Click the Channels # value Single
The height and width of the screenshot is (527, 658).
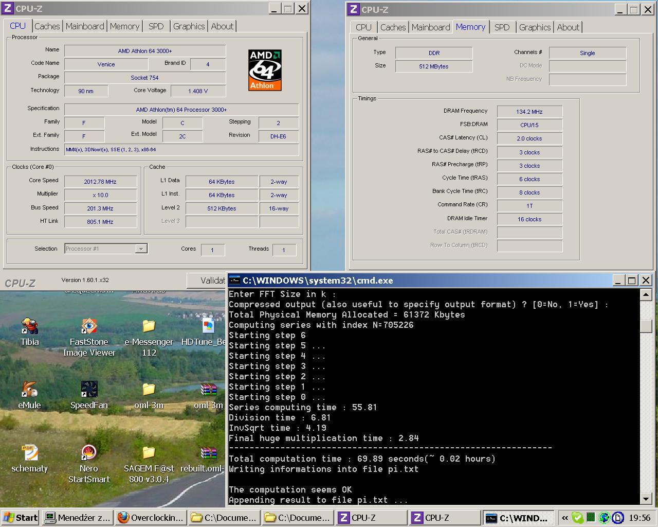pyautogui.click(x=588, y=53)
